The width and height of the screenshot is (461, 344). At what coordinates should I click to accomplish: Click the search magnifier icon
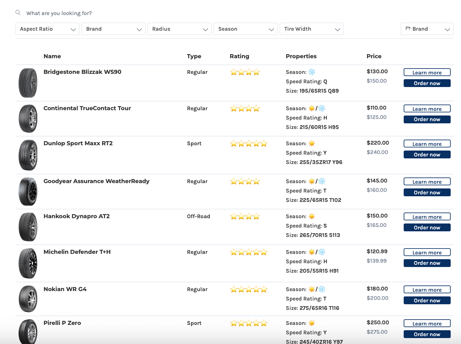tap(18, 13)
